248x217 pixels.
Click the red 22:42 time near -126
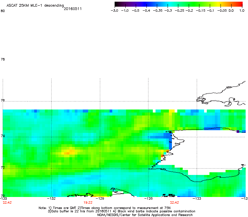[175, 203]
